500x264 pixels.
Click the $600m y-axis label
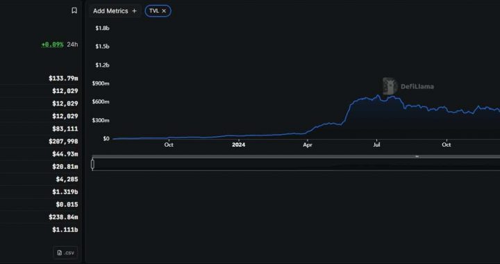[x=101, y=101]
